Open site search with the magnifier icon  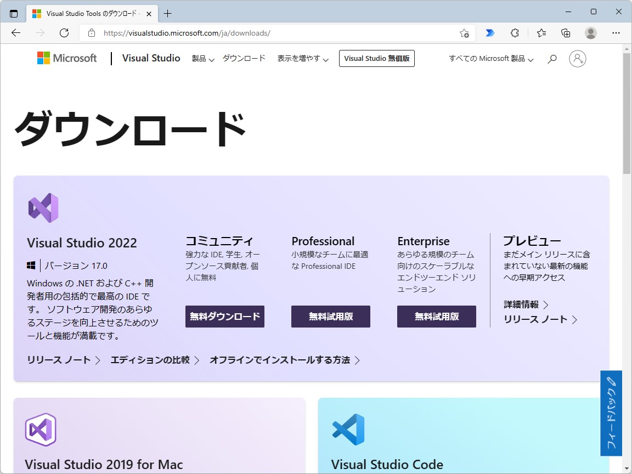point(552,58)
